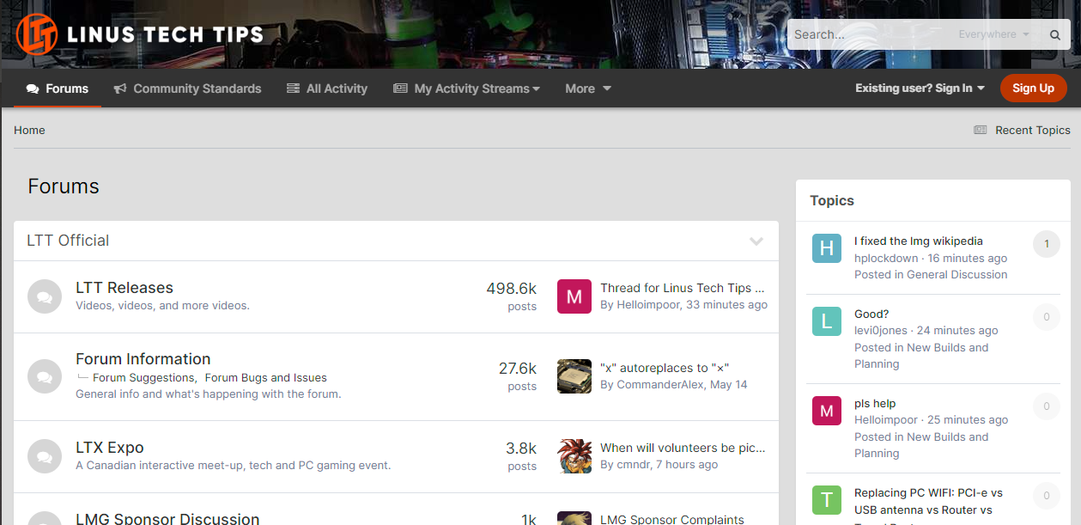Viewport: 1081px width, 525px height.
Task: Open Helloimpoor's avatar in LTT Releases row
Action: 574,296
